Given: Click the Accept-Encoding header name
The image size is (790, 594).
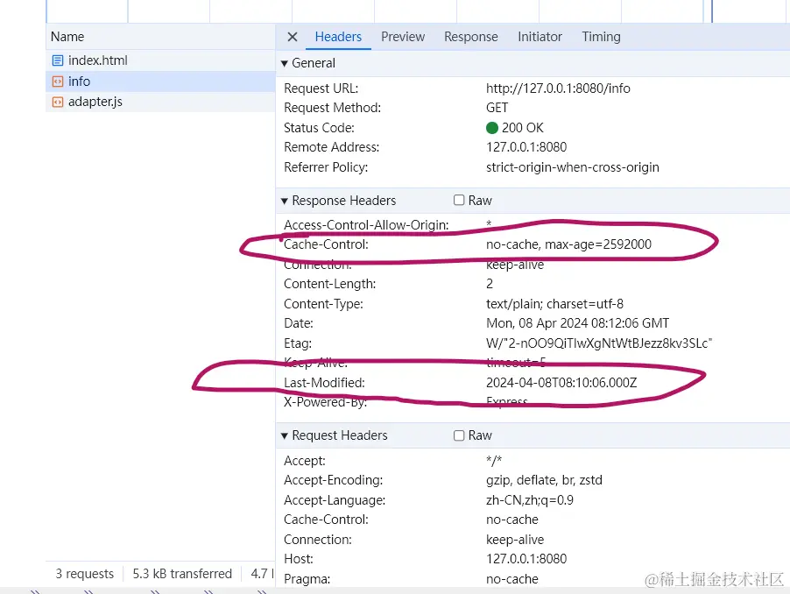Looking at the screenshot, I should point(333,480).
